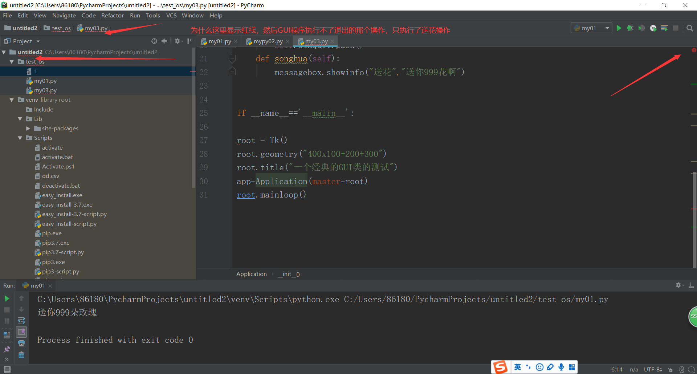This screenshot has width=697, height=374.
Task: Open Search Everywhere magnifier
Action: (x=690, y=28)
